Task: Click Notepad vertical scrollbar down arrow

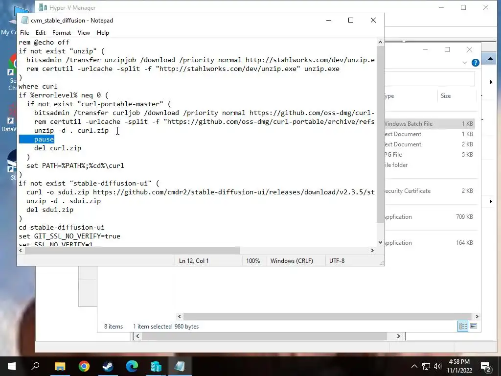Action: tap(380, 242)
